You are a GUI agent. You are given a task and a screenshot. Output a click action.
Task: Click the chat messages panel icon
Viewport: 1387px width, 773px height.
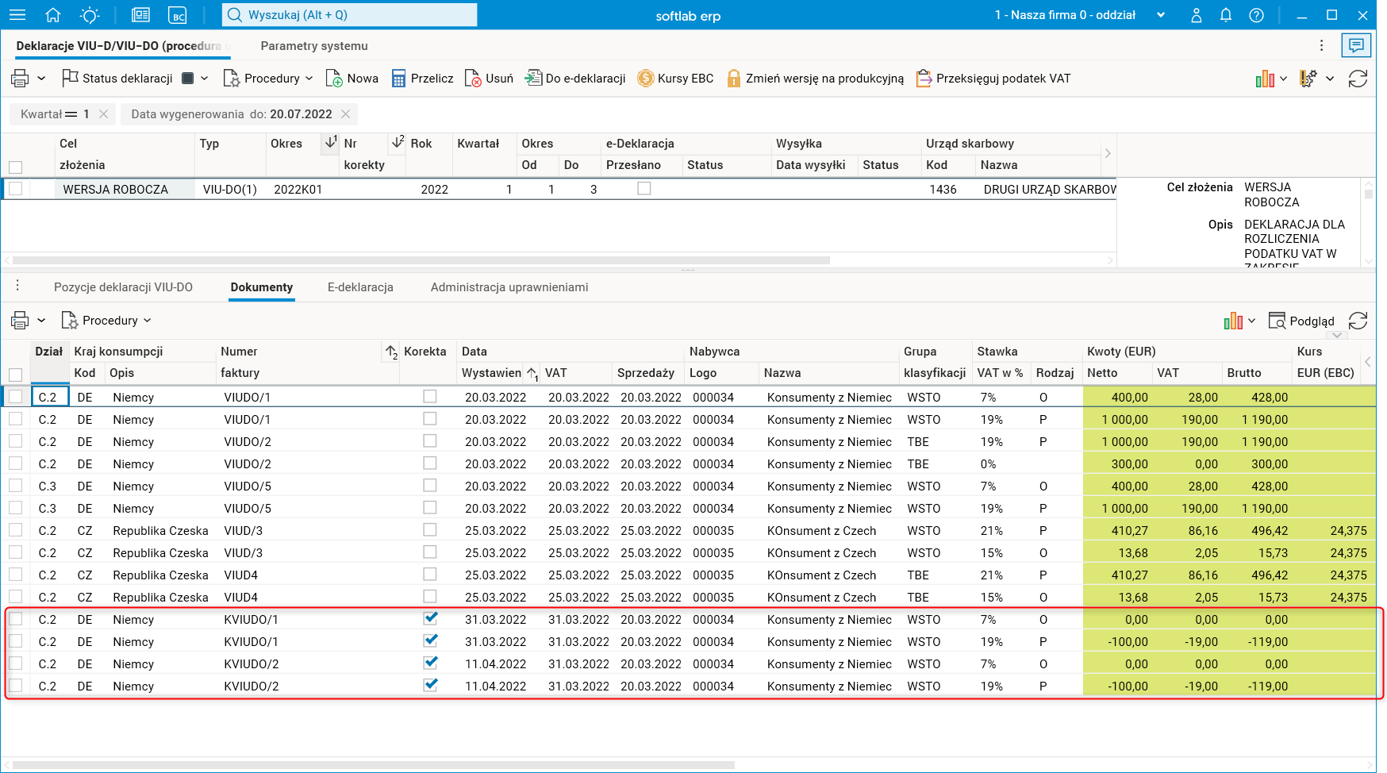coord(1356,45)
